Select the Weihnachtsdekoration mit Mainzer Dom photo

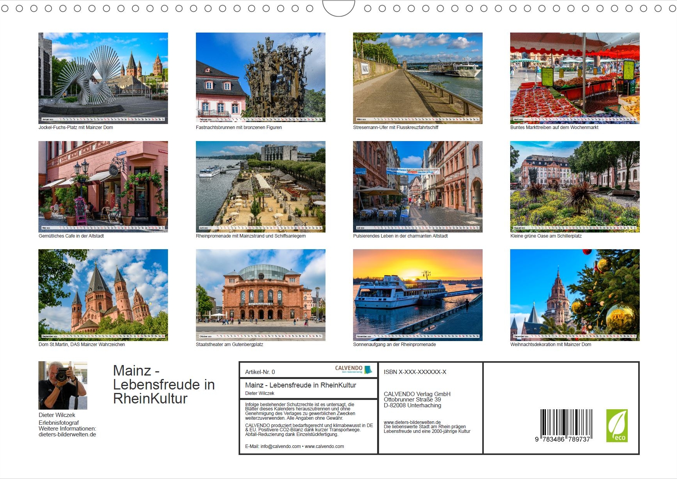575,295
